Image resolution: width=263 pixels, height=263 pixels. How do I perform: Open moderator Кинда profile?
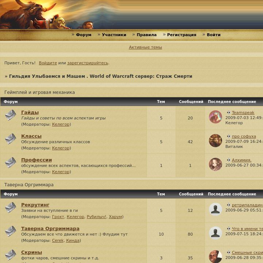coord(73,240)
